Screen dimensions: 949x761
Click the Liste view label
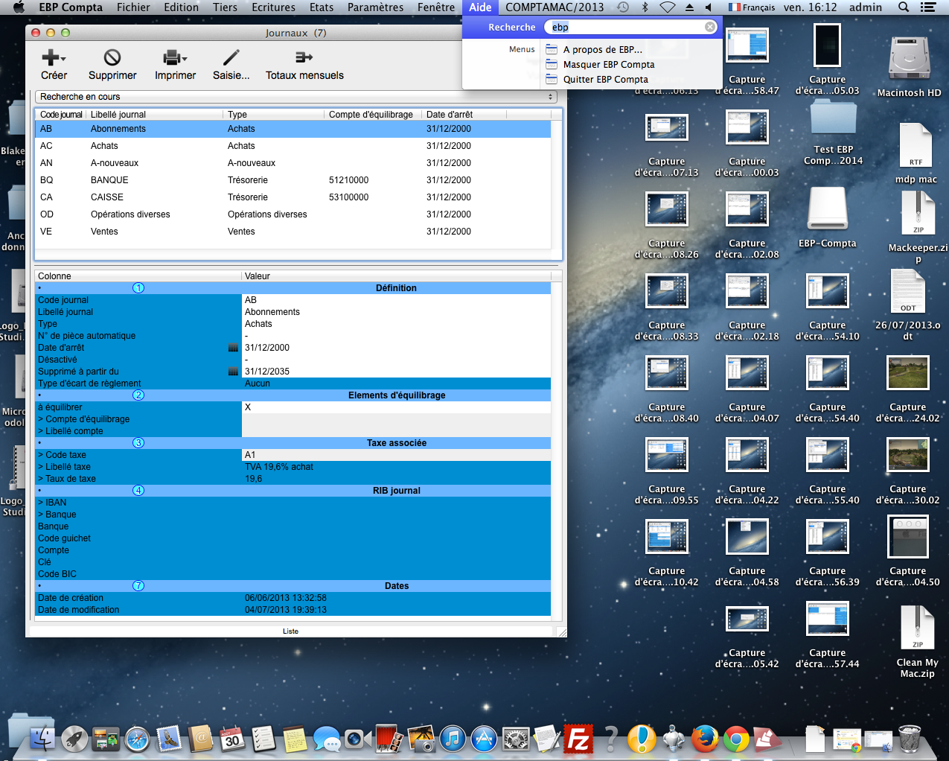(x=290, y=631)
